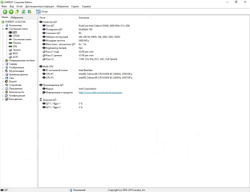The width and height of the screenshot is (250, 192).
Task: Select the Псевдоним ЦП row
Action: [x=68, y=30]
